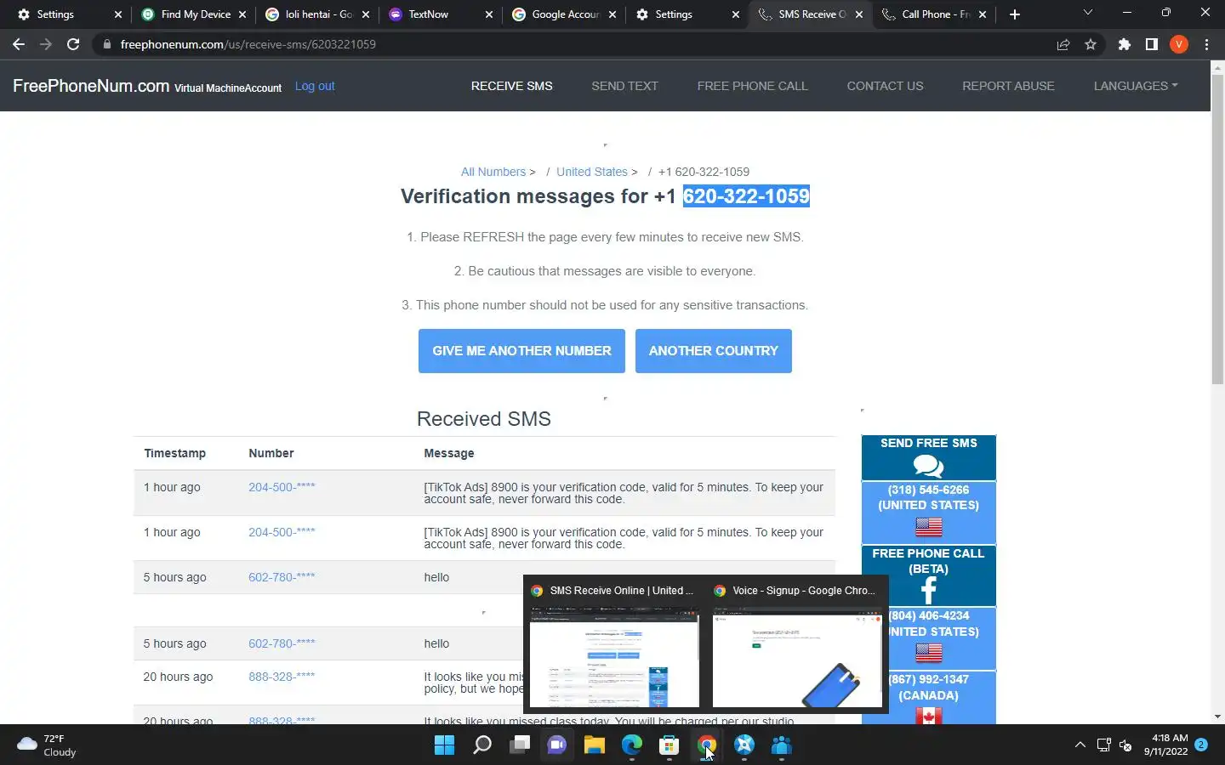
Task: Close the Find My Device tab
Action: coord(242,14)
